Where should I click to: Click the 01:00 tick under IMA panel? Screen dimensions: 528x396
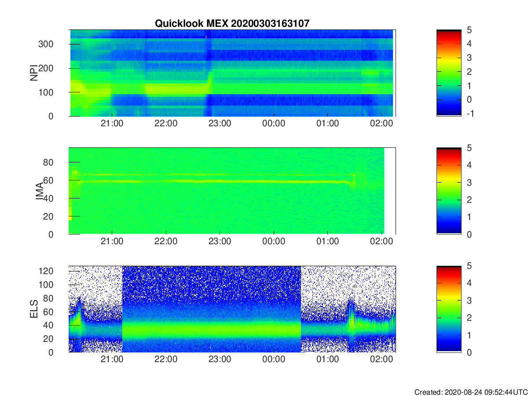327,242
